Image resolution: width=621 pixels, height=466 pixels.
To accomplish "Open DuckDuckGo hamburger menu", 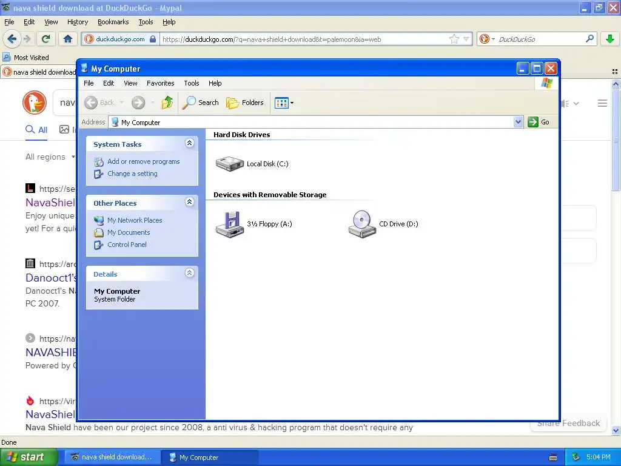I will coord(602,103).
